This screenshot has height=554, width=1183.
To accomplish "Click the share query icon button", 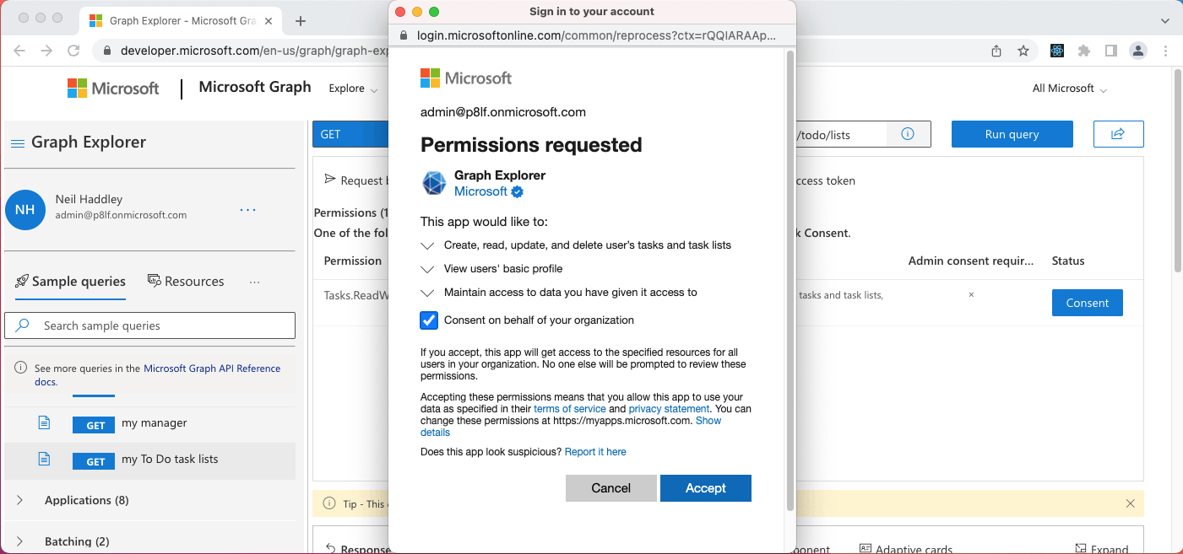I will coord(1118,134).
